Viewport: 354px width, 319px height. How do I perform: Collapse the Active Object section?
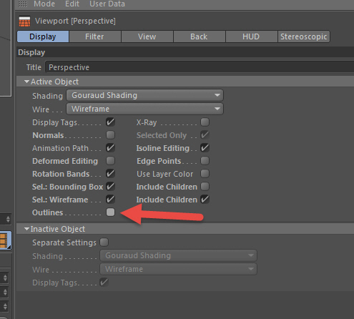tap(26, 82)
